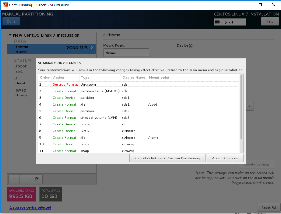Click the reload storage configuration icon
This screenshot has width=281, height=214.
tap(36, 179)
